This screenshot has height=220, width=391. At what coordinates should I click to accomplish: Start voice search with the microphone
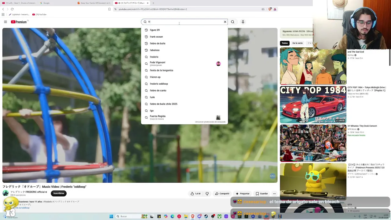pos(243,22)
